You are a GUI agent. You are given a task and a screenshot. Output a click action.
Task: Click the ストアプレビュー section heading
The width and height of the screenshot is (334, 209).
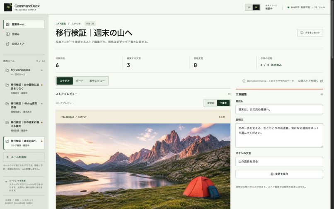[66, 94]
